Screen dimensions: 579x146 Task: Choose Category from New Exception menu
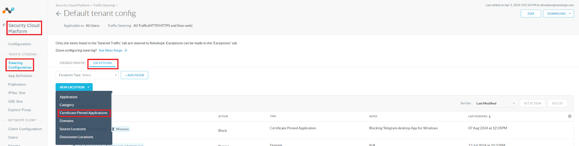(67, 105)
